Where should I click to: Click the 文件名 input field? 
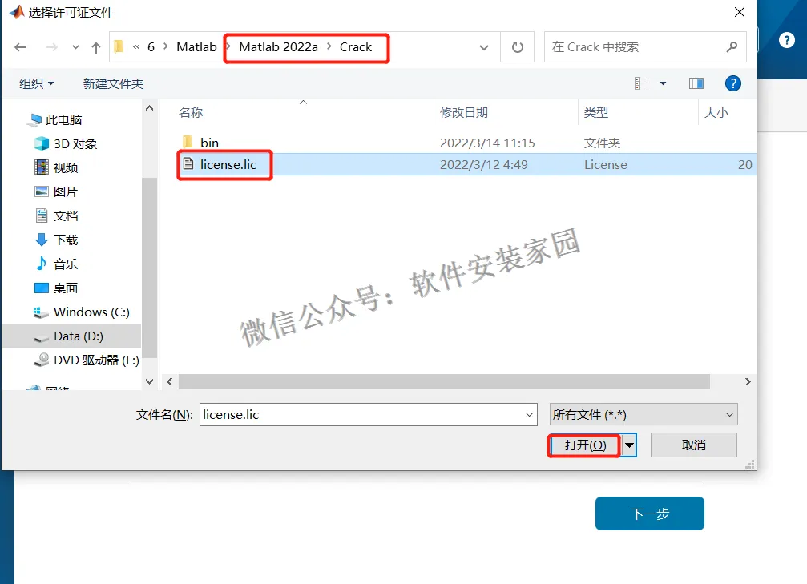[x=361, y=415]
